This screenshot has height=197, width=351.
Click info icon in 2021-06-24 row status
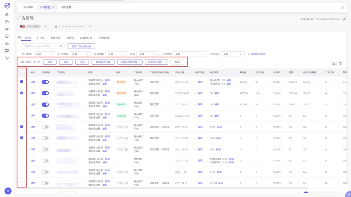pos(126,149)
